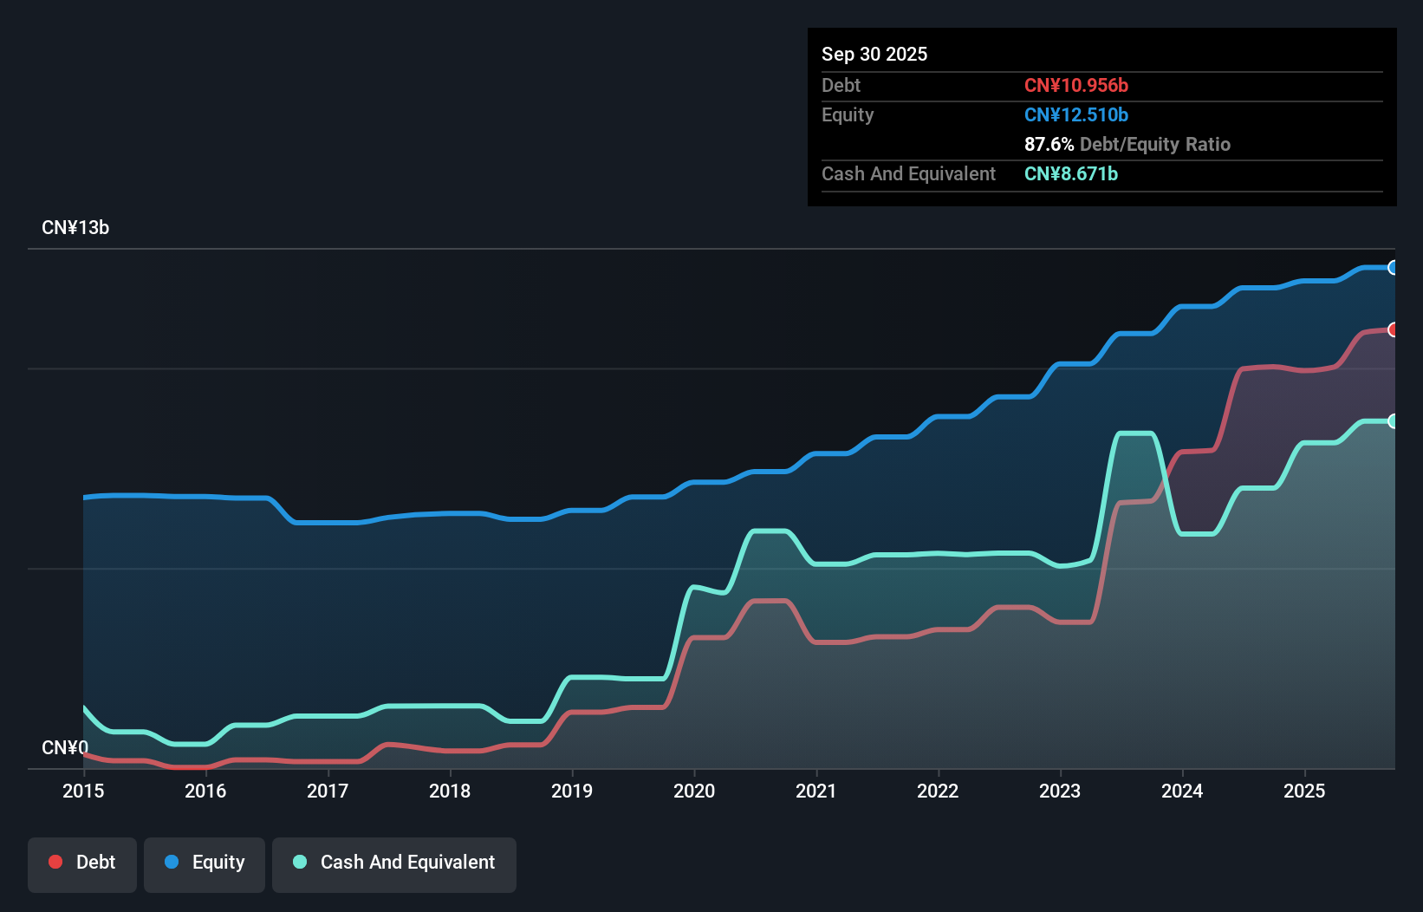Screen dimensions: 1423x912
Task: Select the red Debt legend dot
Action: click(x=55, y=861)
